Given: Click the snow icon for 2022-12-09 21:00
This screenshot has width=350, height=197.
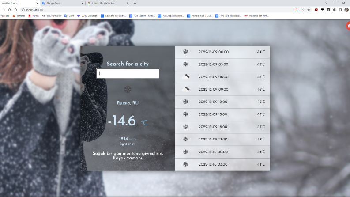Looking at the screenshot, I should pyautogui.click(x=185, y=139).
